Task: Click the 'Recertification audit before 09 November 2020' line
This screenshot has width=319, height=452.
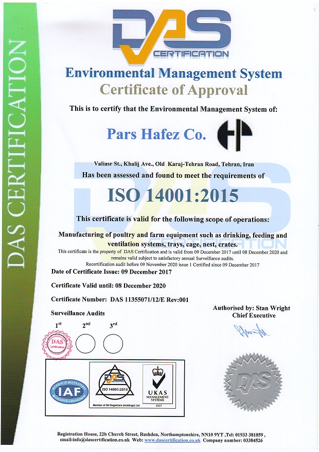Action: click(x=172, y=264)
